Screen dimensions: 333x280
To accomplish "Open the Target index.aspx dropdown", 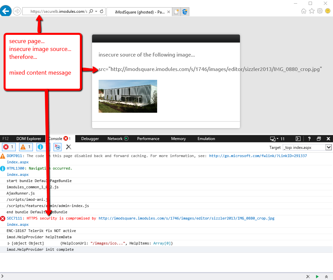I will click(328, 148).
